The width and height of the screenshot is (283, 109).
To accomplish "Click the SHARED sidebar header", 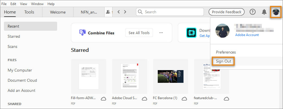I will coord(14,104).
